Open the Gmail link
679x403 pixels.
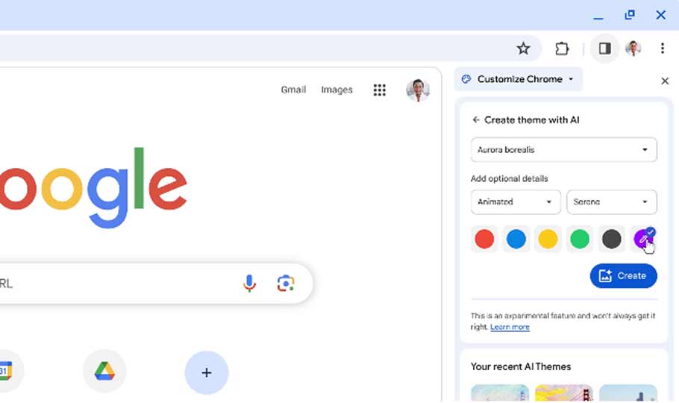(x=293, y=90)
